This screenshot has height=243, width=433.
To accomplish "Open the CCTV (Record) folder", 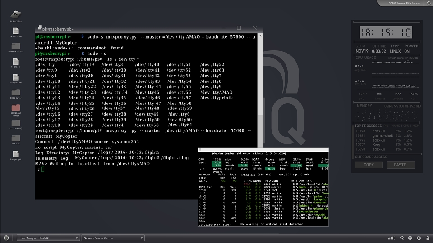I will tap(16, 124).
